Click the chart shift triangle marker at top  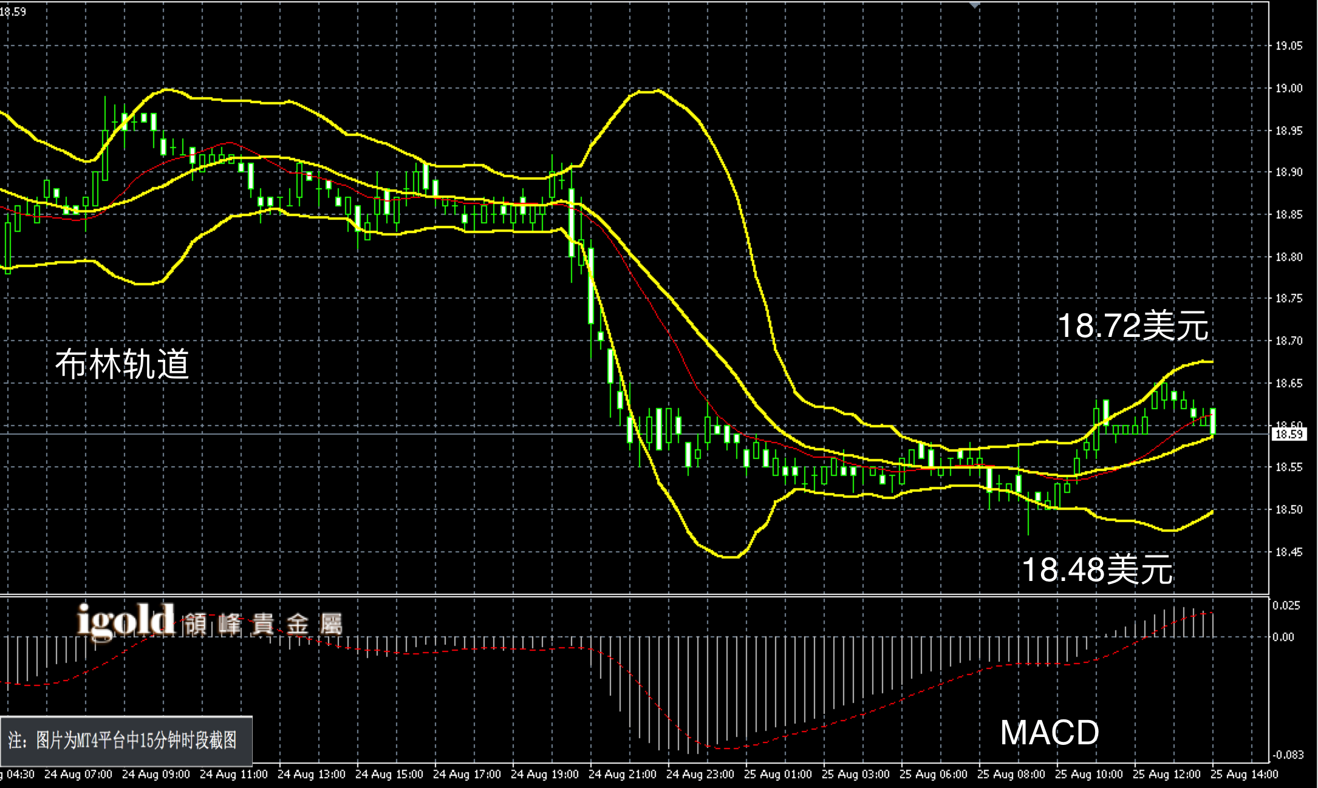pyautogui.click(x=974, y=5)
